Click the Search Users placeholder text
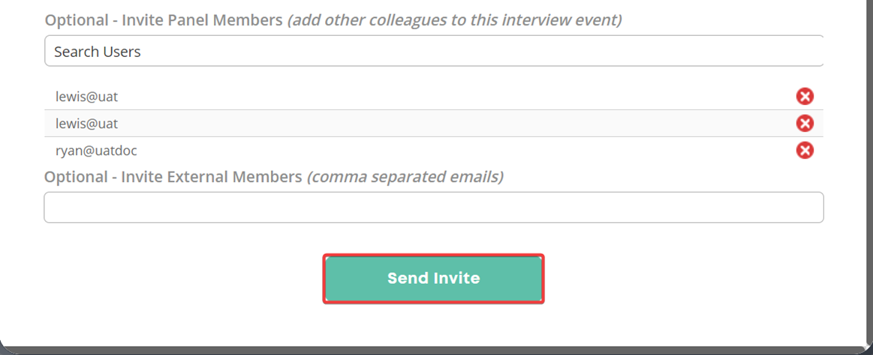Viewport: 873px width, 355px height. [x=98, y=52]
